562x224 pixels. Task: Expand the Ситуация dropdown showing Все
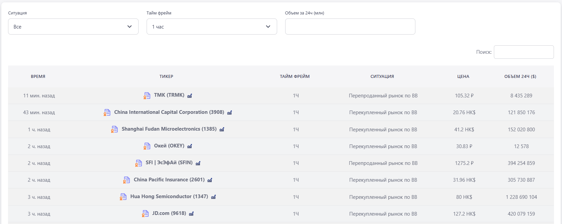73,27
